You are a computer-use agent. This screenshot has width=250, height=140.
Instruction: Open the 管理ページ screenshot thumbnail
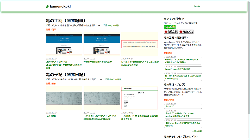tap(140, 98)
